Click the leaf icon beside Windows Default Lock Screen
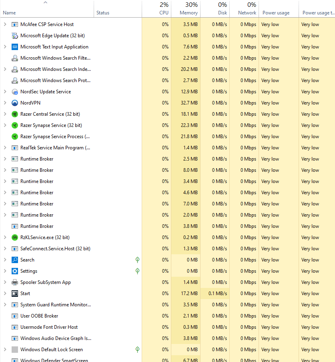Screen dimensions: 335x362 click(138, 350)
